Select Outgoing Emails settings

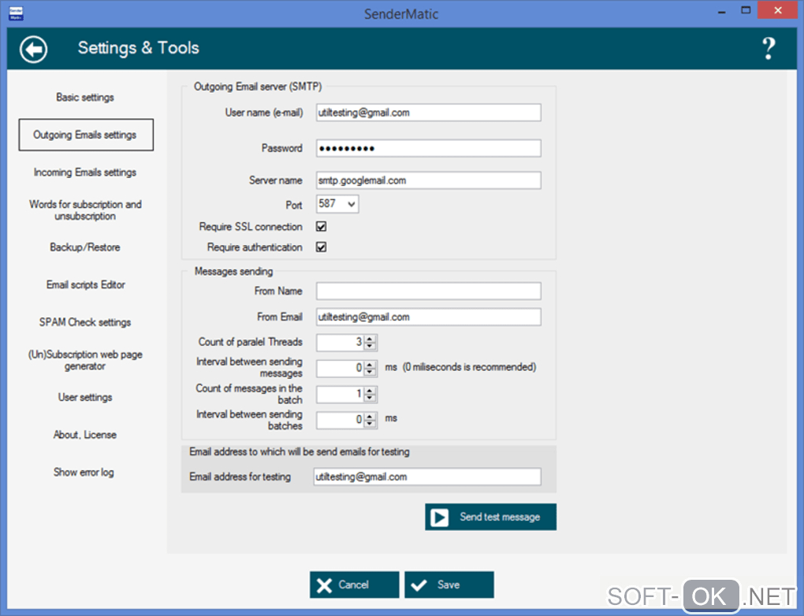tap(86, 135)
